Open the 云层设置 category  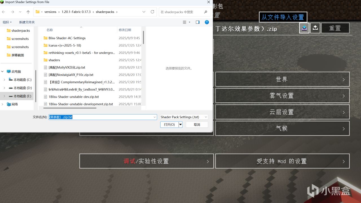click(x=282, y=112)
